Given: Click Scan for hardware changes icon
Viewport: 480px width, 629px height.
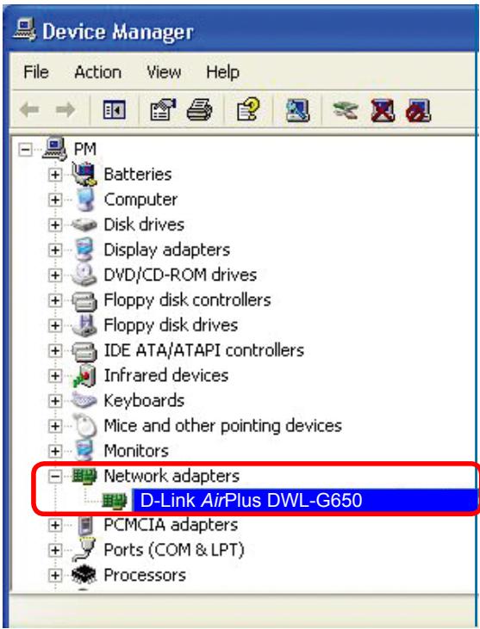Looking at the screenshot, I should point(297,110).
